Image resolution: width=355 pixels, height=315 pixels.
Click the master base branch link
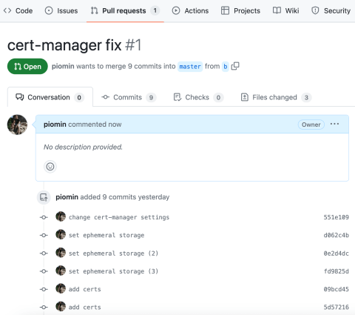(190, 67)
